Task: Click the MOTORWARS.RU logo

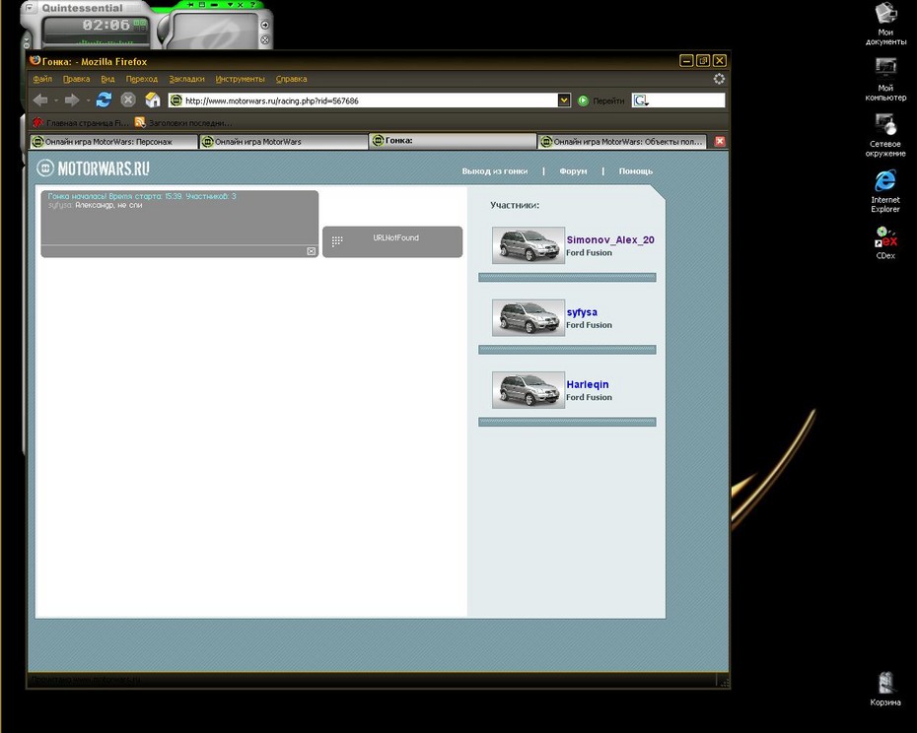Action: (93, 168)
